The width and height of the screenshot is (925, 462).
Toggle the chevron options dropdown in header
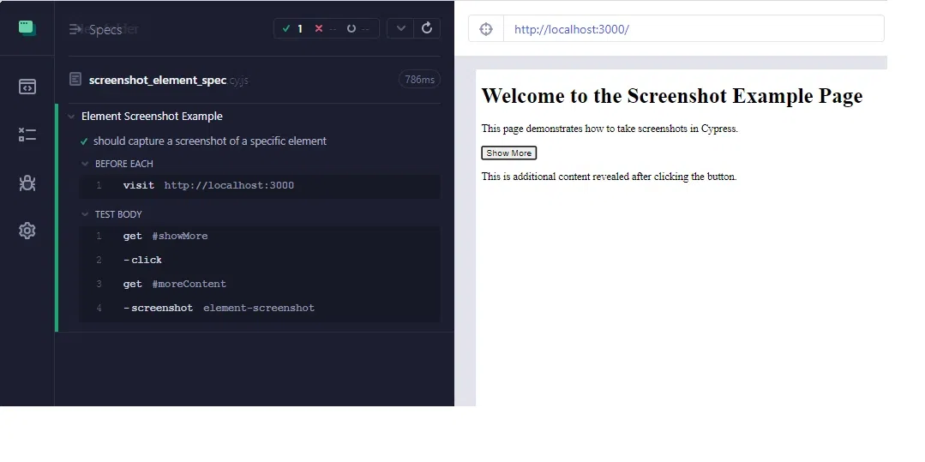[401, 28]
